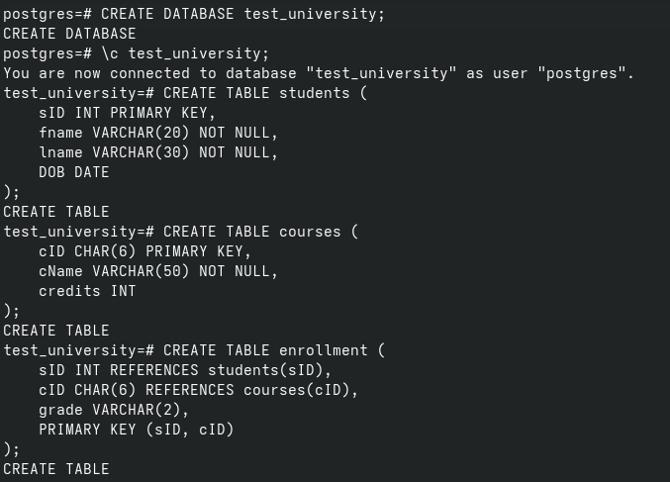Screen dimensions: 670x482
Task: Click the final CREATE TABLE output line
Action: click(56, 469)
